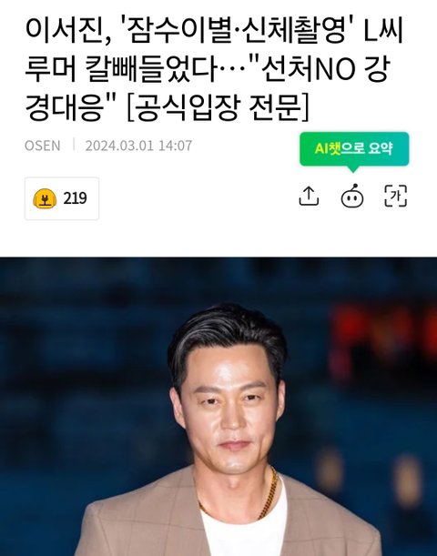Open the OSEN publisher label

43,146
